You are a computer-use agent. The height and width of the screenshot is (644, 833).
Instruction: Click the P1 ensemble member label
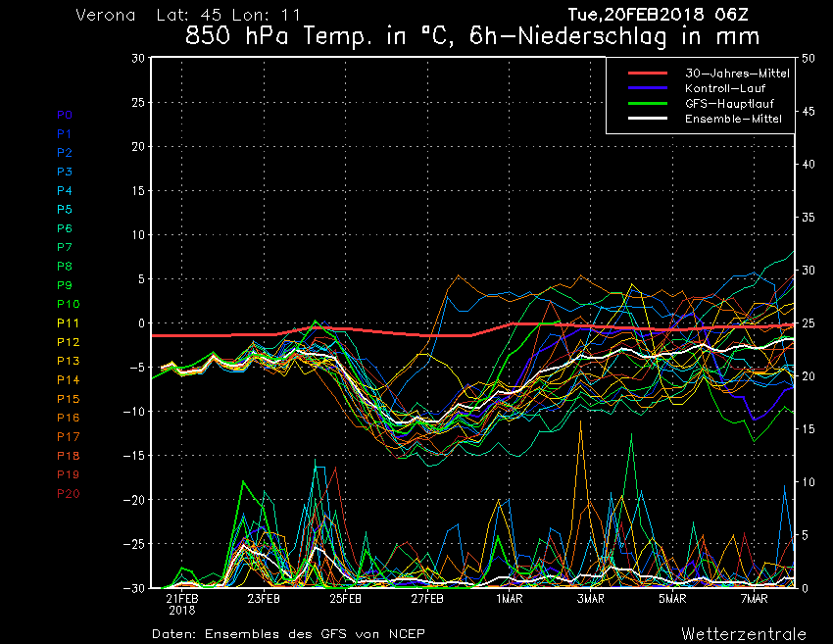(64, 134)
